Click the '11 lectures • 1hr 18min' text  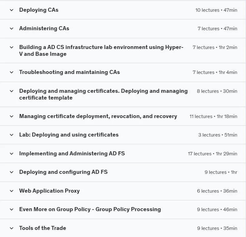coord(213,116)
